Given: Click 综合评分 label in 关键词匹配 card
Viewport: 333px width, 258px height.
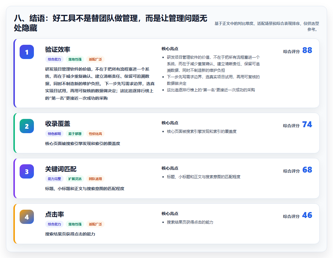Looking at the screenshot, I should click(291, 171).
